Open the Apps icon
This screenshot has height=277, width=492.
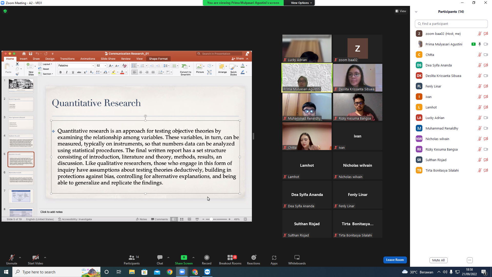274,260
